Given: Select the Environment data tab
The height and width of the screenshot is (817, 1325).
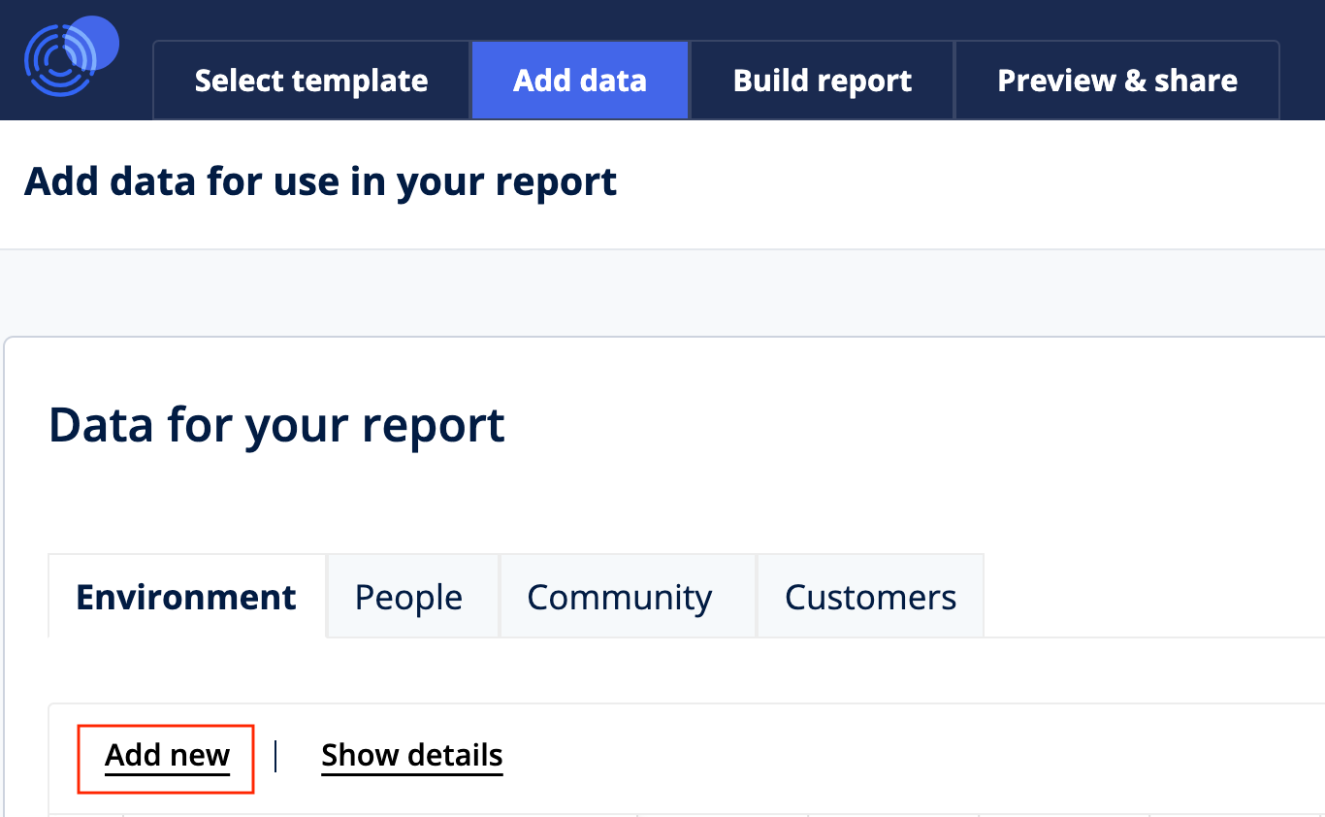Looking at the screenshot, I should [185, 597].
